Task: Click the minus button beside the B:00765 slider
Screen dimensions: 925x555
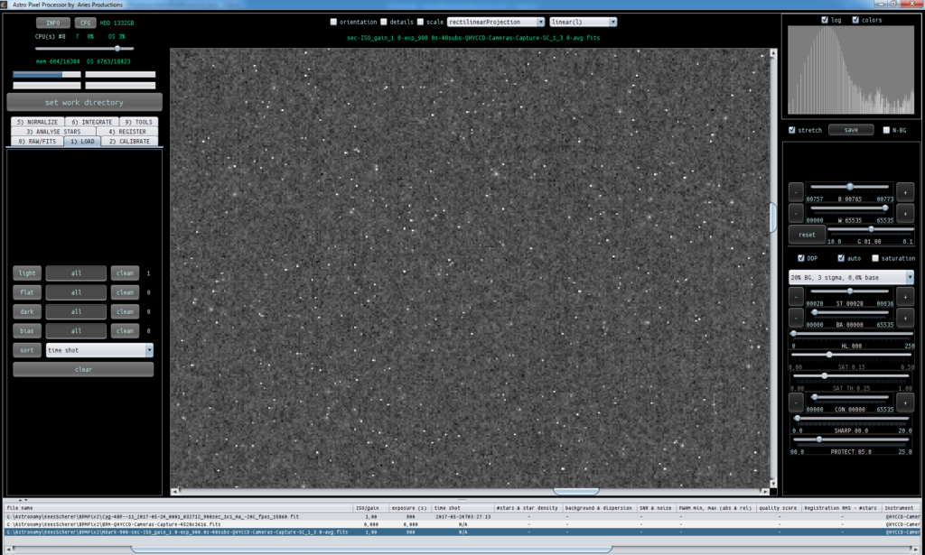Action: coord(795,192)
